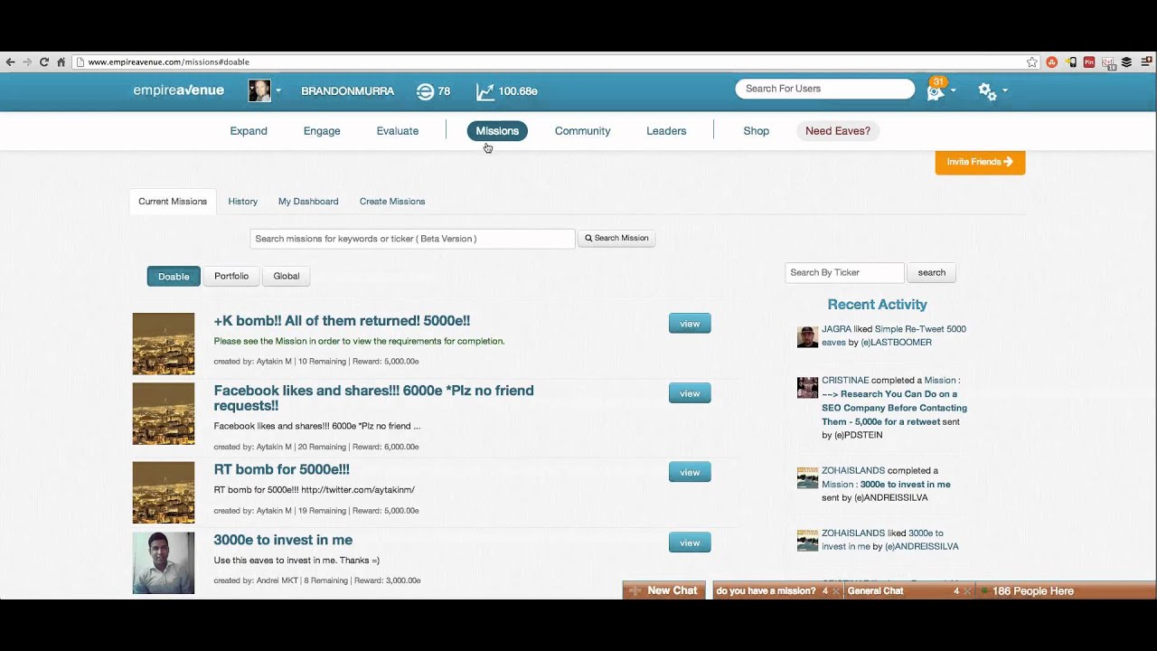
Task: Reload the page with the refresh icon
Action: 43,62
